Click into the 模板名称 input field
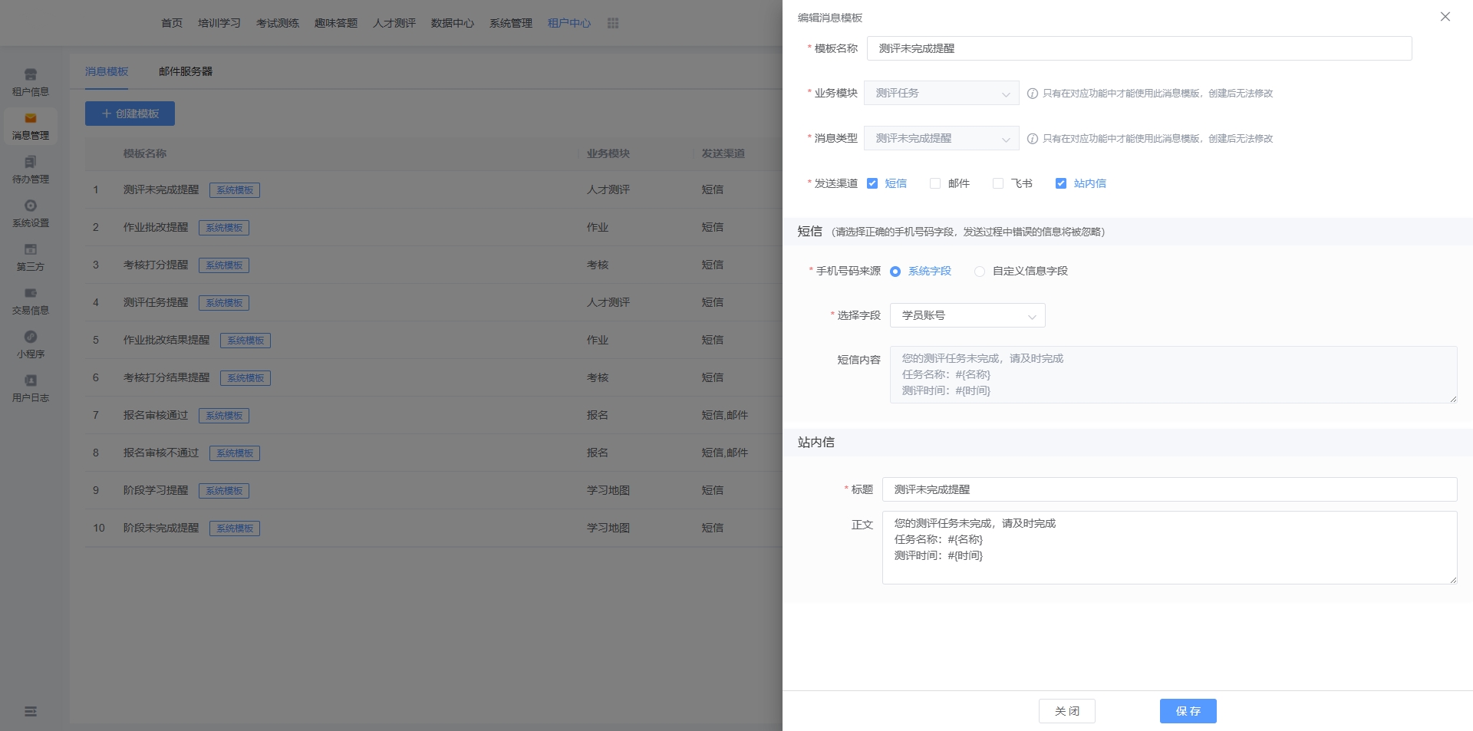 point(1139,48)
